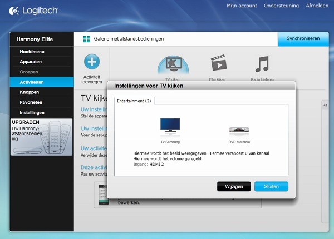Screen dimensions: 334x239
Task: Click the HDMI 2 input value
Action: [156, 164]
